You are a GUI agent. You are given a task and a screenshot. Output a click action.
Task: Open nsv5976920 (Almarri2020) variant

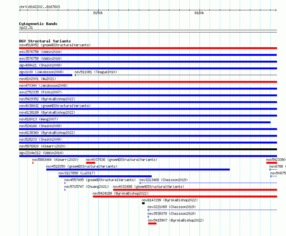[x=42, y=146]
